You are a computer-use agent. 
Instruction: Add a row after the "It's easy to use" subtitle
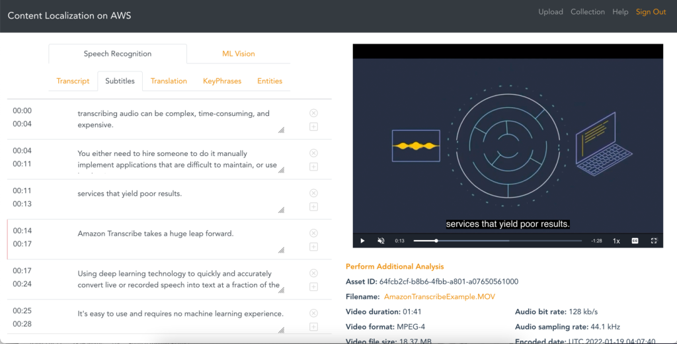314,327
